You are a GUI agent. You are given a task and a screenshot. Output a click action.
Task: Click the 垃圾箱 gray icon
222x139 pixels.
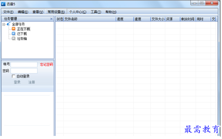click(x=14, y=39)
